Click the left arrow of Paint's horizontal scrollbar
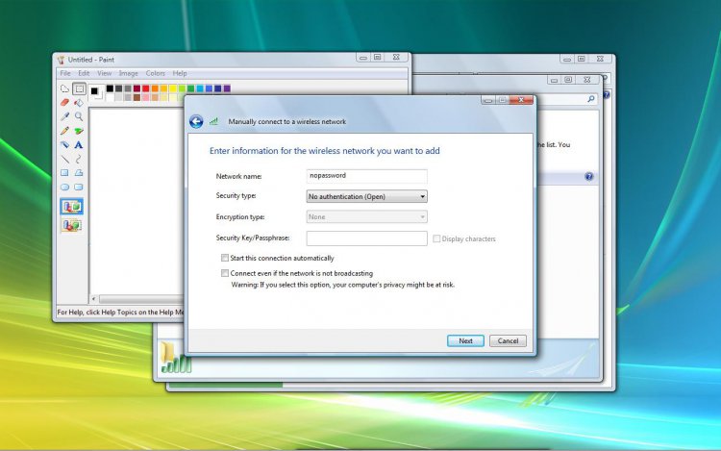This screenshot has height=451, width=721. pyautogui.click(x=94, y=299)
